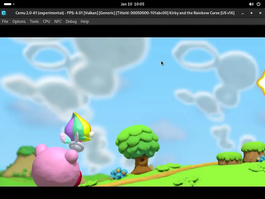
Task: Click the Activities workspace indicator
Action: [9, 4]
